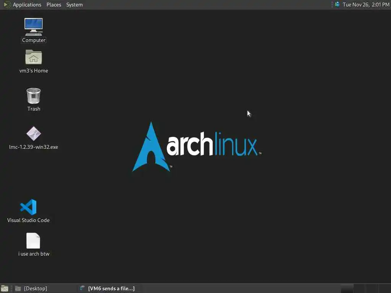Click the messenger tray icon beside the clock
Screen dimensions: 391x293
pyautogui.click(x=337, y=5)
